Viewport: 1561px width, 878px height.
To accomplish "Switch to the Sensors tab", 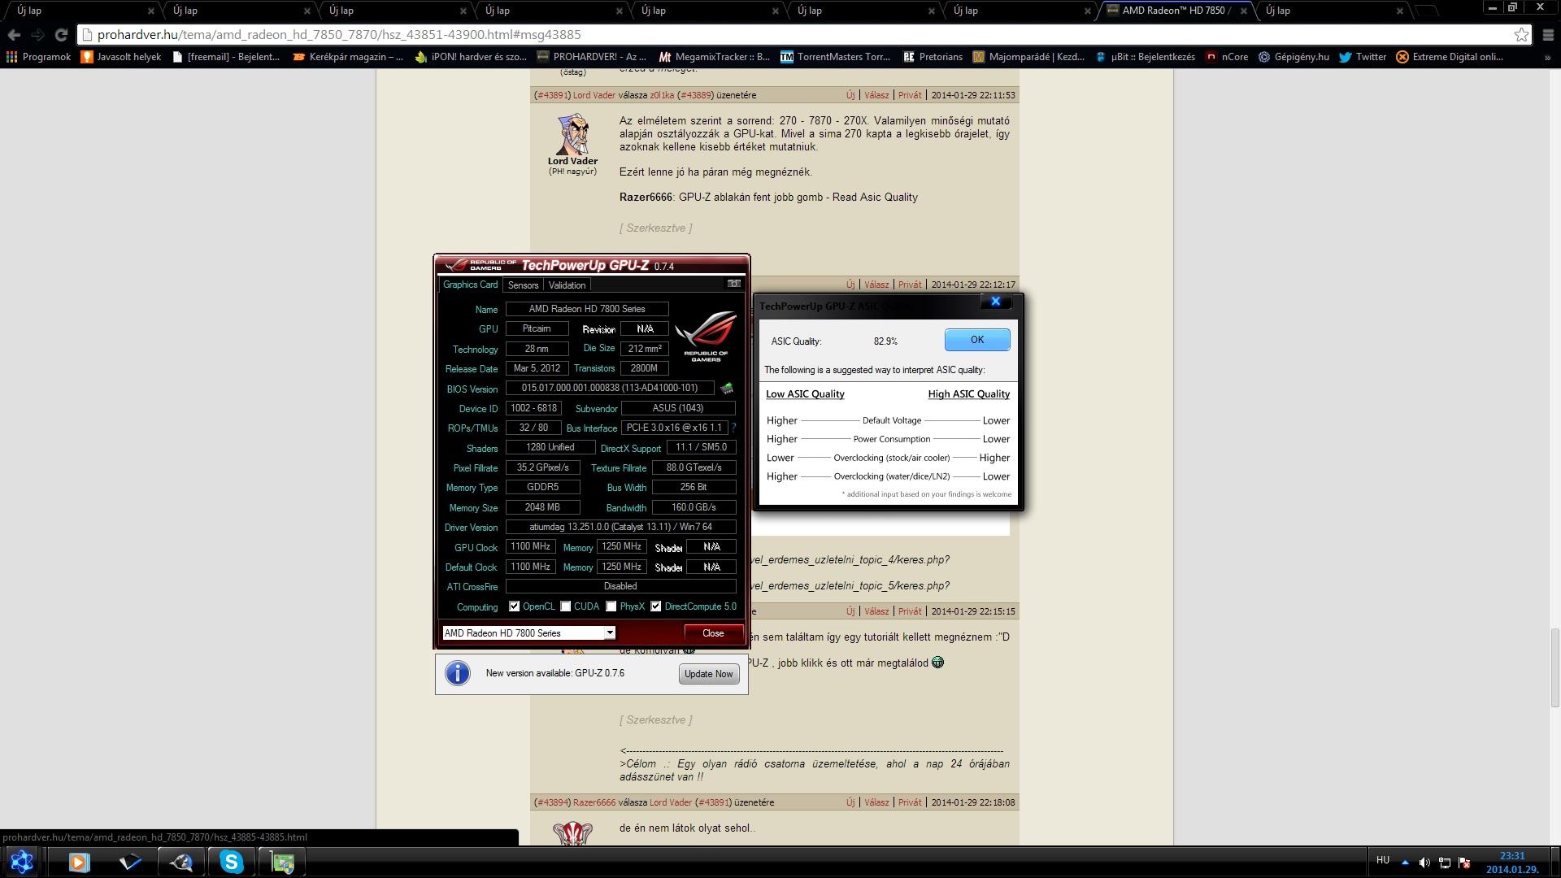I will pyautogui.click(x=523, y=285).
